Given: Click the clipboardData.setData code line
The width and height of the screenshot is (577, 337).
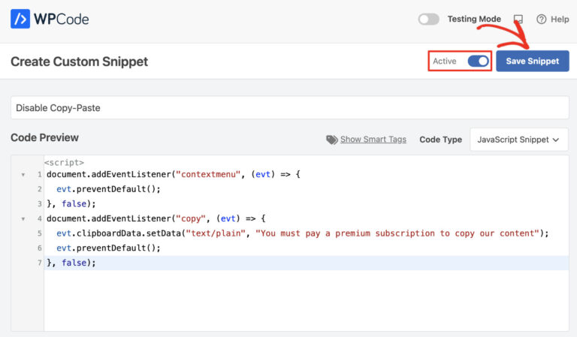Looking at the screenshot, I should 302,233.
